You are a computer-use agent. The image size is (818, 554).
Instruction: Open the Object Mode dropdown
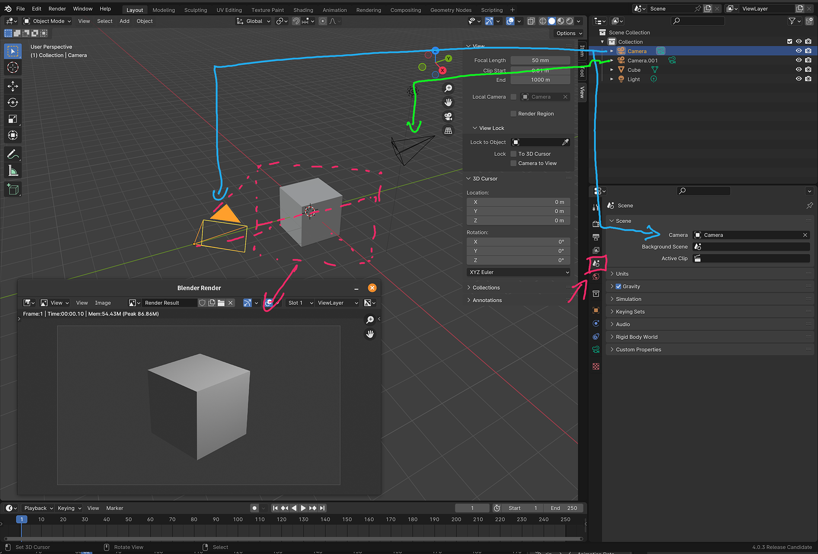pyautogui.click(x=47, y=21)
